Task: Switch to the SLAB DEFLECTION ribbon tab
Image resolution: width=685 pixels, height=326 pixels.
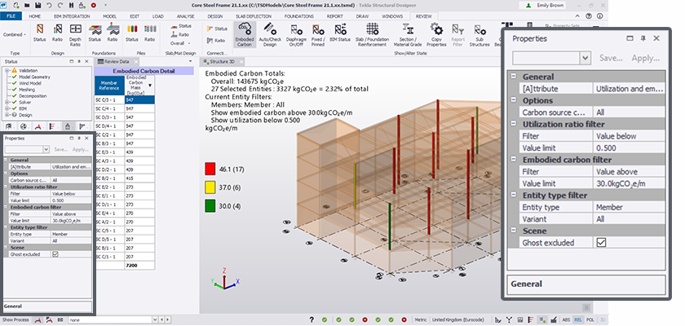Action: [x=254, y=16]
